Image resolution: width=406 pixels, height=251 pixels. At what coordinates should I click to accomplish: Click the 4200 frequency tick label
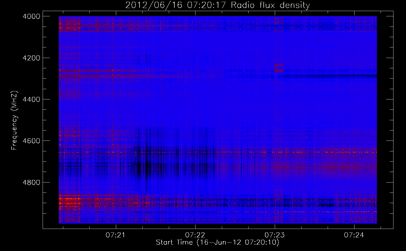31,58
